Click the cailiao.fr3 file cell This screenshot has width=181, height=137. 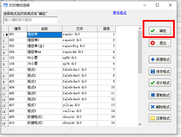point(80,112)
